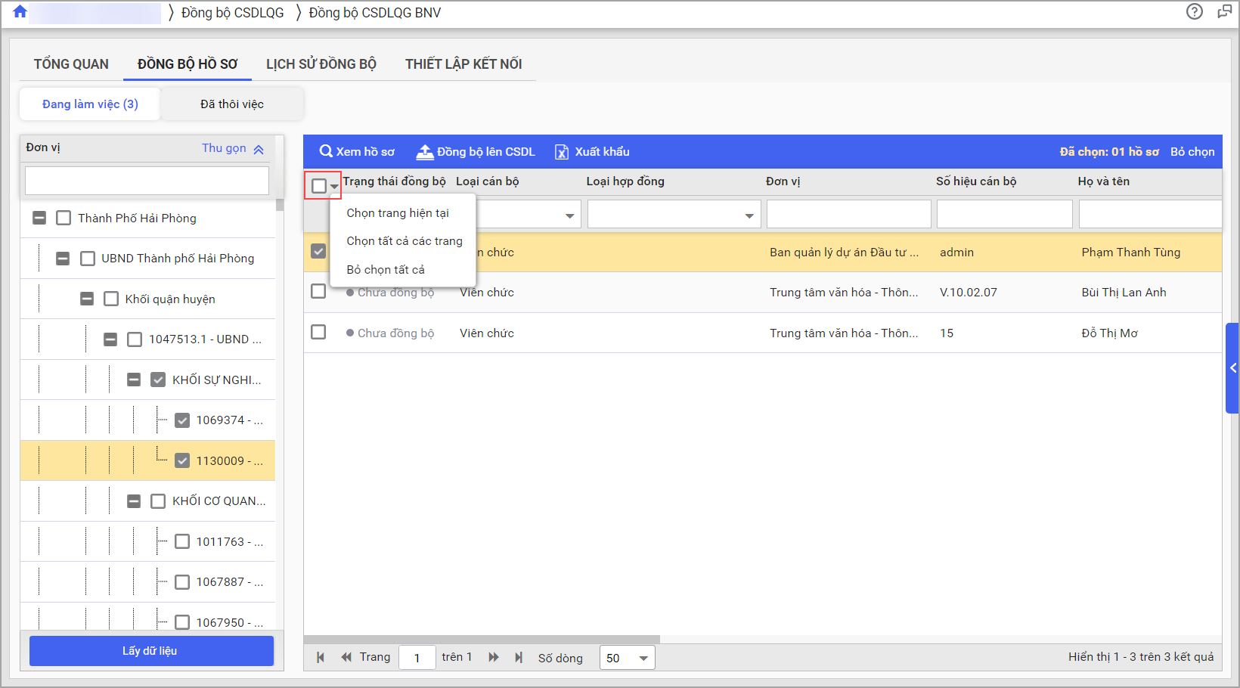Screen dimensions: 1240x688
Task: Collapse KHỐI SỰ NGHI... tree node
Action: click(134, 380)
